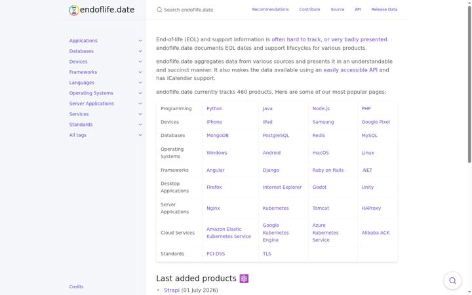The width and height of the screenshot is (472, 295).
Task: Click the emoji icon beside Last added products
Action: pyautogui.click(x=244, y=279)
